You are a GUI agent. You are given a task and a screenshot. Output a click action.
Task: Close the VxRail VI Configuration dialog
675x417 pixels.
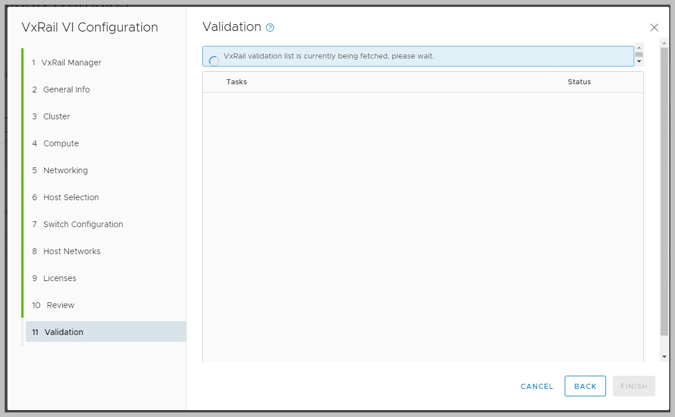(x=654, y=28)
